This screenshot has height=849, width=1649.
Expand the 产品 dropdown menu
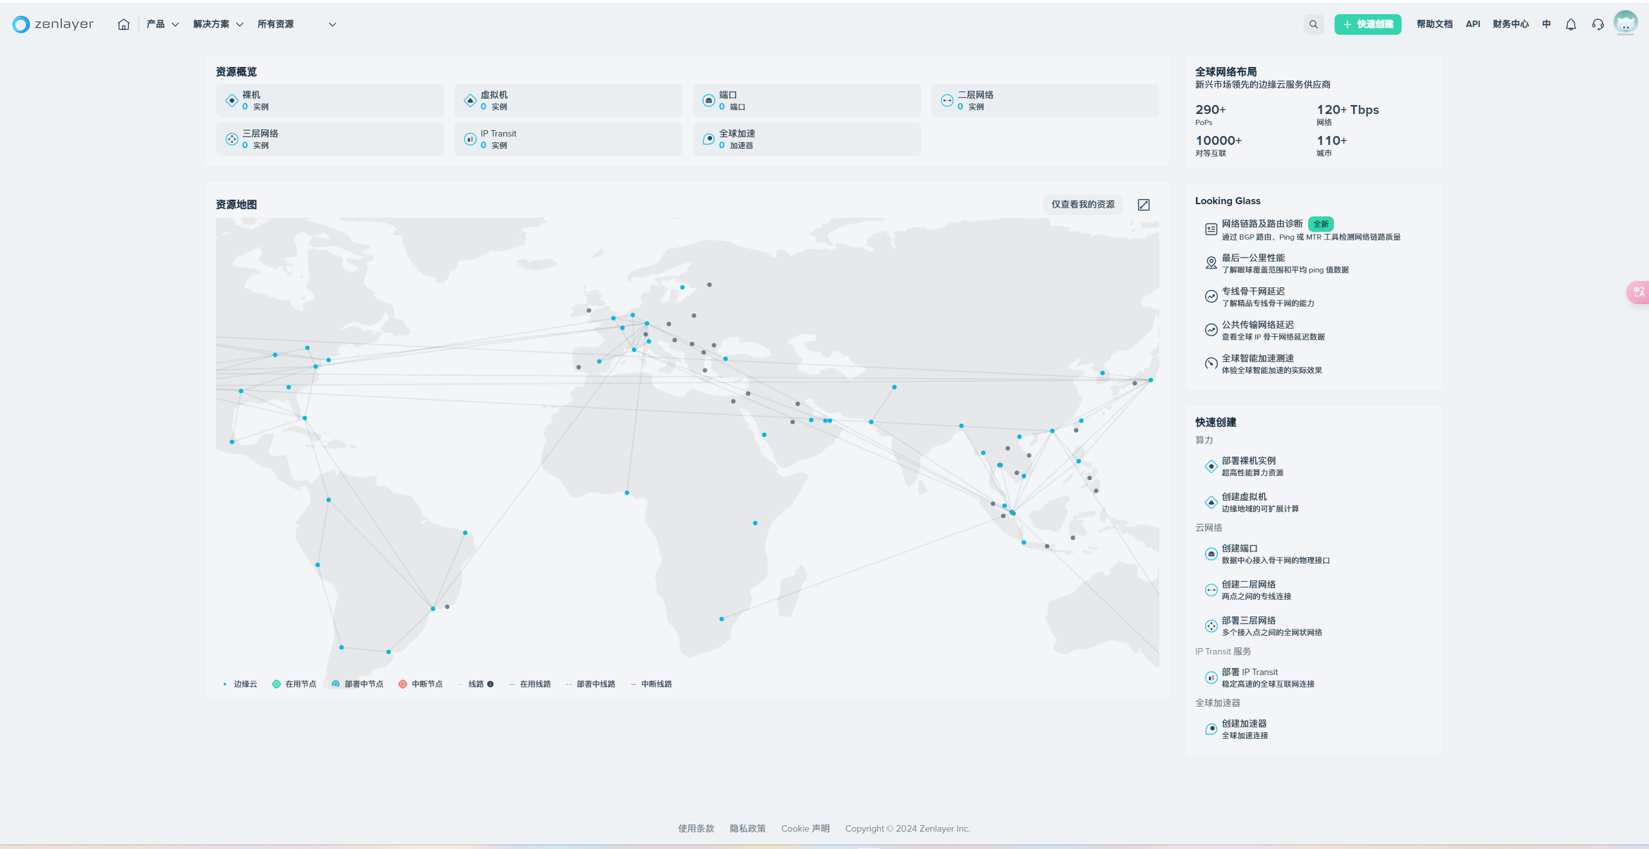[x=162, y=24]
